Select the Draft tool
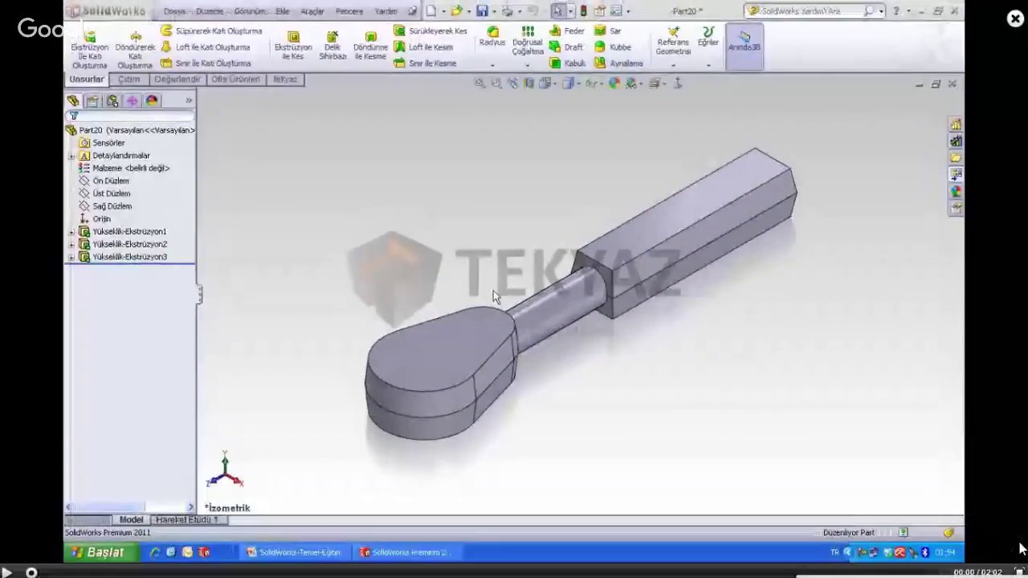1028x578 pixels. [566, 47]
